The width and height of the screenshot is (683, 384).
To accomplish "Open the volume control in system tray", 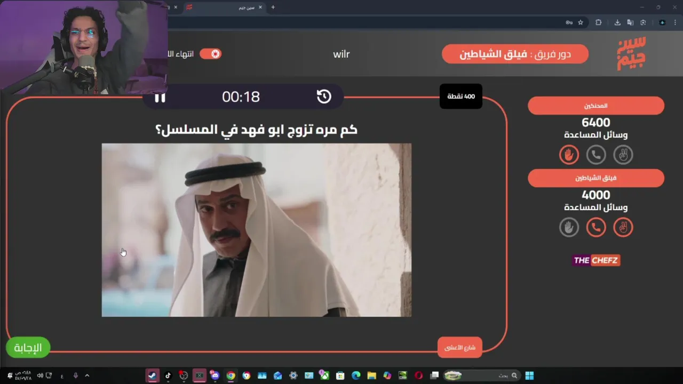I will click(40, 375).
